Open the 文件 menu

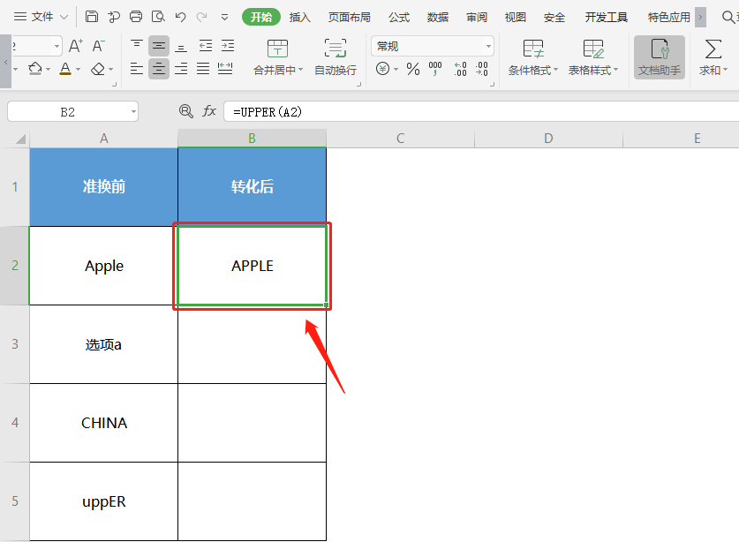coord(41,17)
